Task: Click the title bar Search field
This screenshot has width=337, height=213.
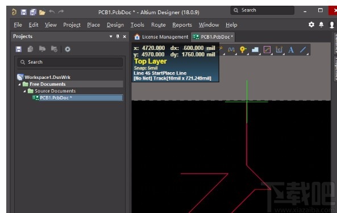Action: (262, 10)
